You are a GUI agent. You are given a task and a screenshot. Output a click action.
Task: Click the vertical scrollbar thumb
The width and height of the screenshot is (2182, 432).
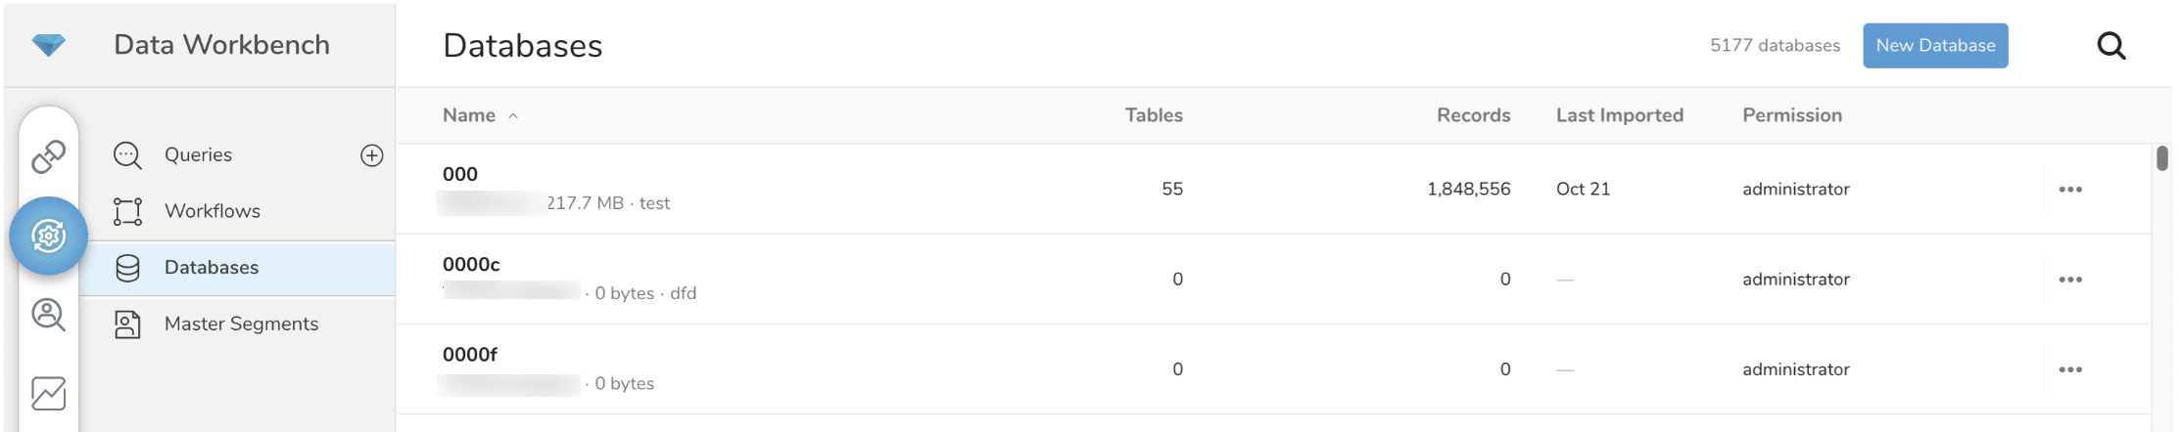tap(2161, 158)
